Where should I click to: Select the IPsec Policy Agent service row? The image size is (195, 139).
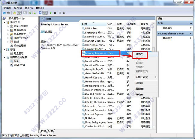tap(116, 122)
